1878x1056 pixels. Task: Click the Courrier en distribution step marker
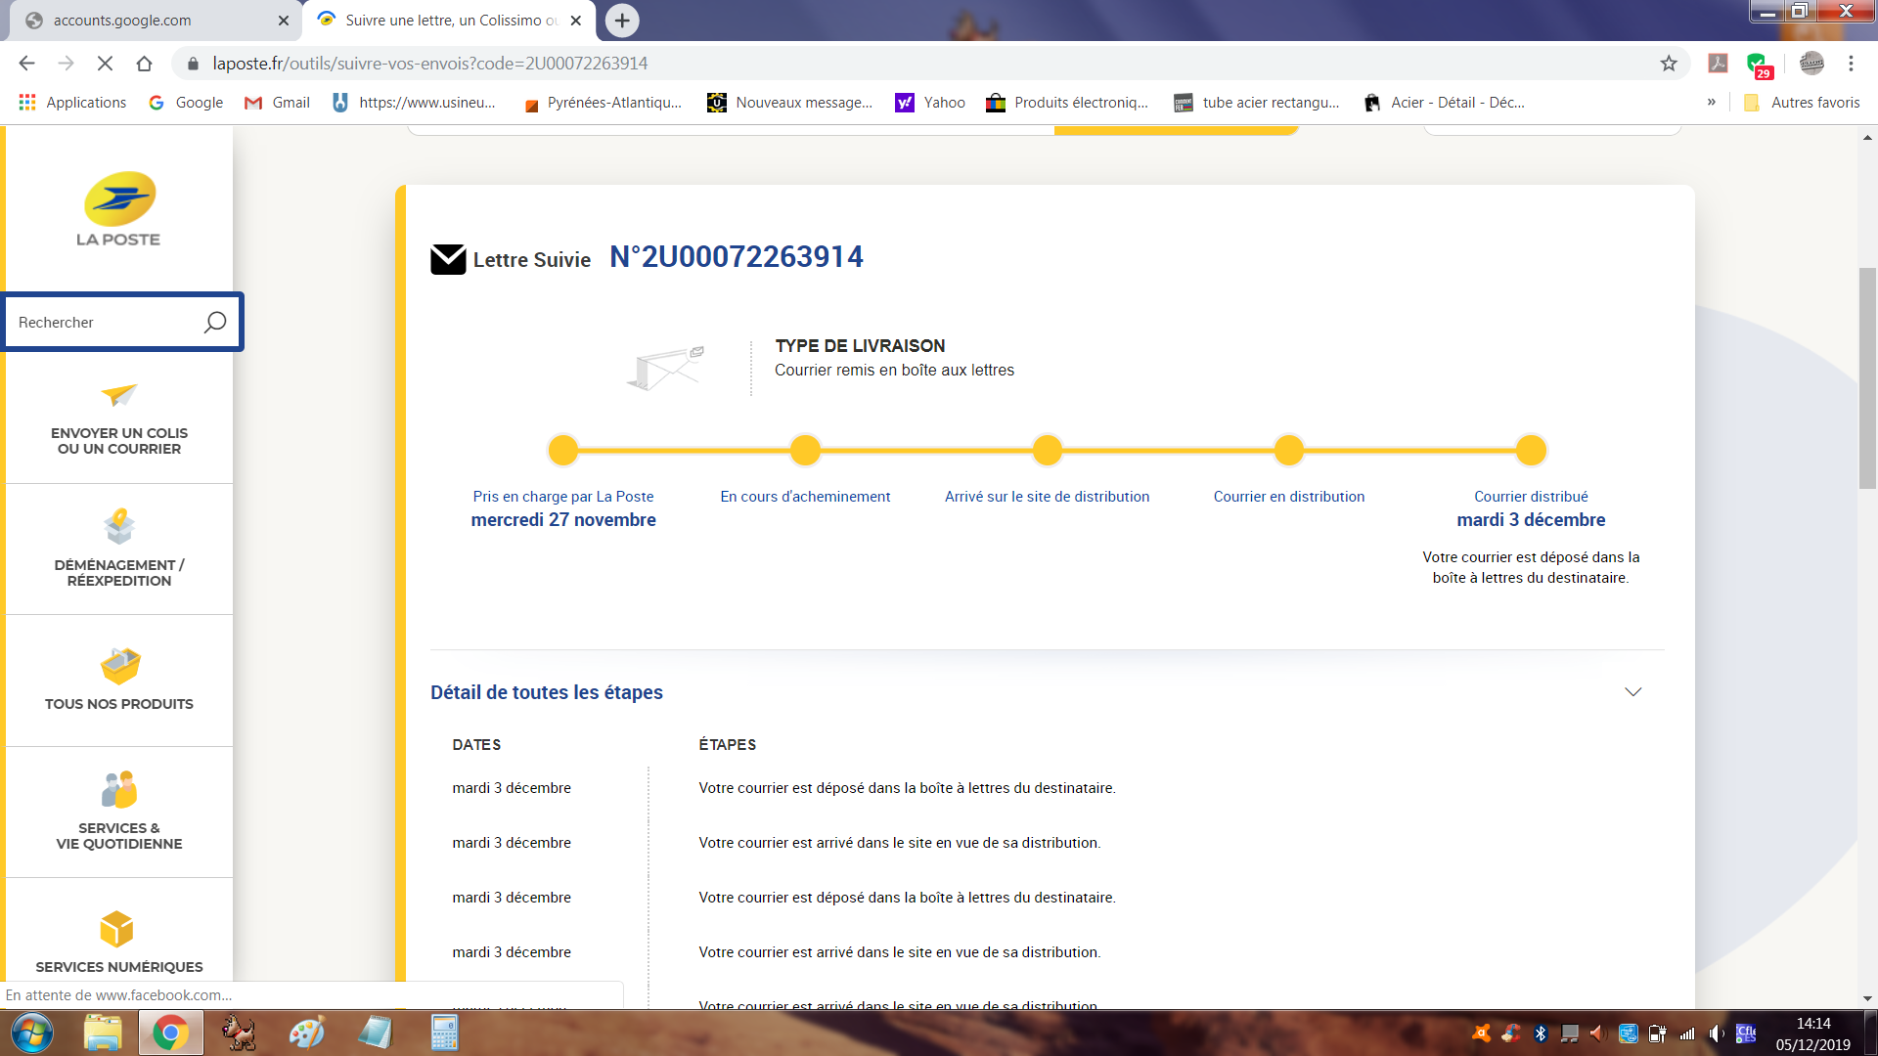(1289, 450)
